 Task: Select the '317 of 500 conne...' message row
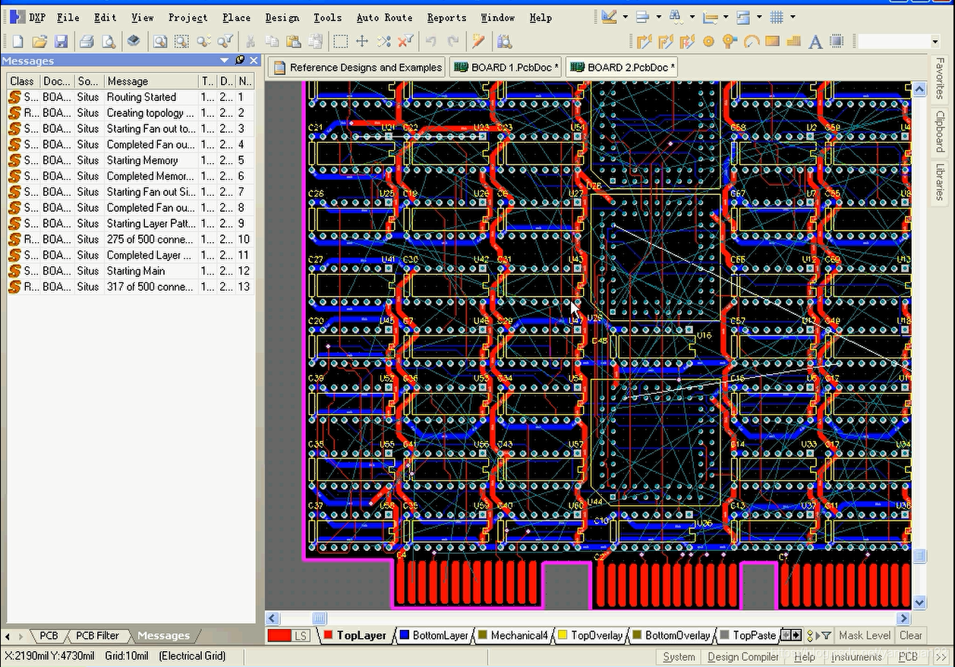131,287
